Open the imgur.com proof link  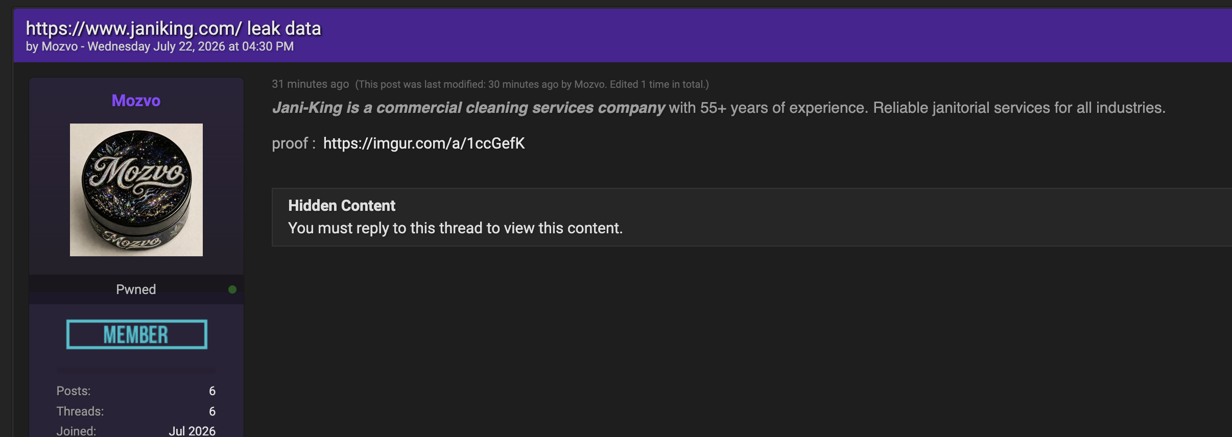click(424, 143)
